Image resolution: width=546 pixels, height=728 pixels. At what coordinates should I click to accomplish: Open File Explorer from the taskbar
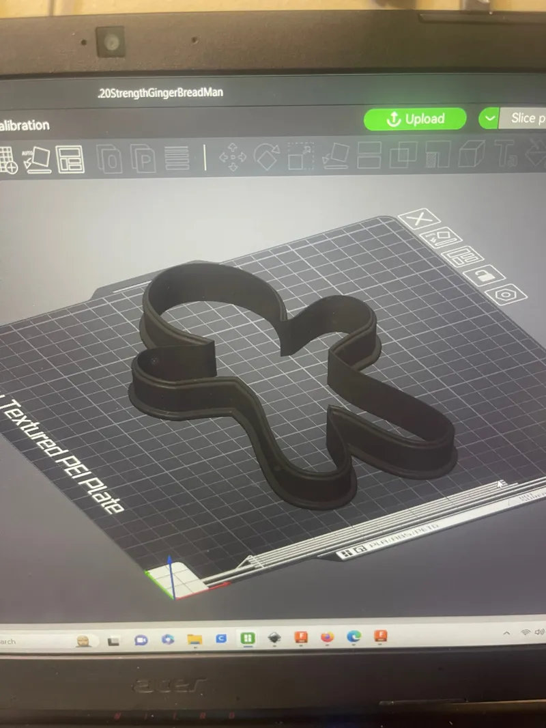[195, 639]
